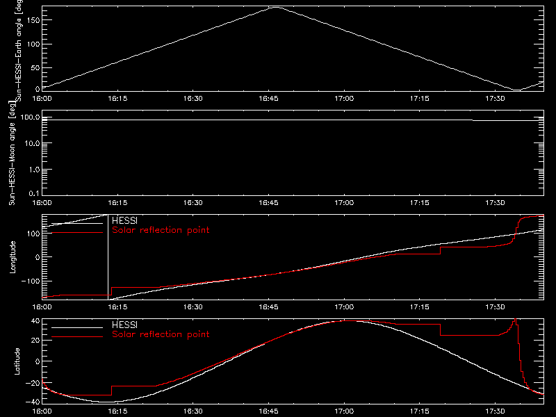Viewport: 556px width, 417px height.
Task: Click 17:15 tick under Moon angle plot
Action: pos(420,203)
